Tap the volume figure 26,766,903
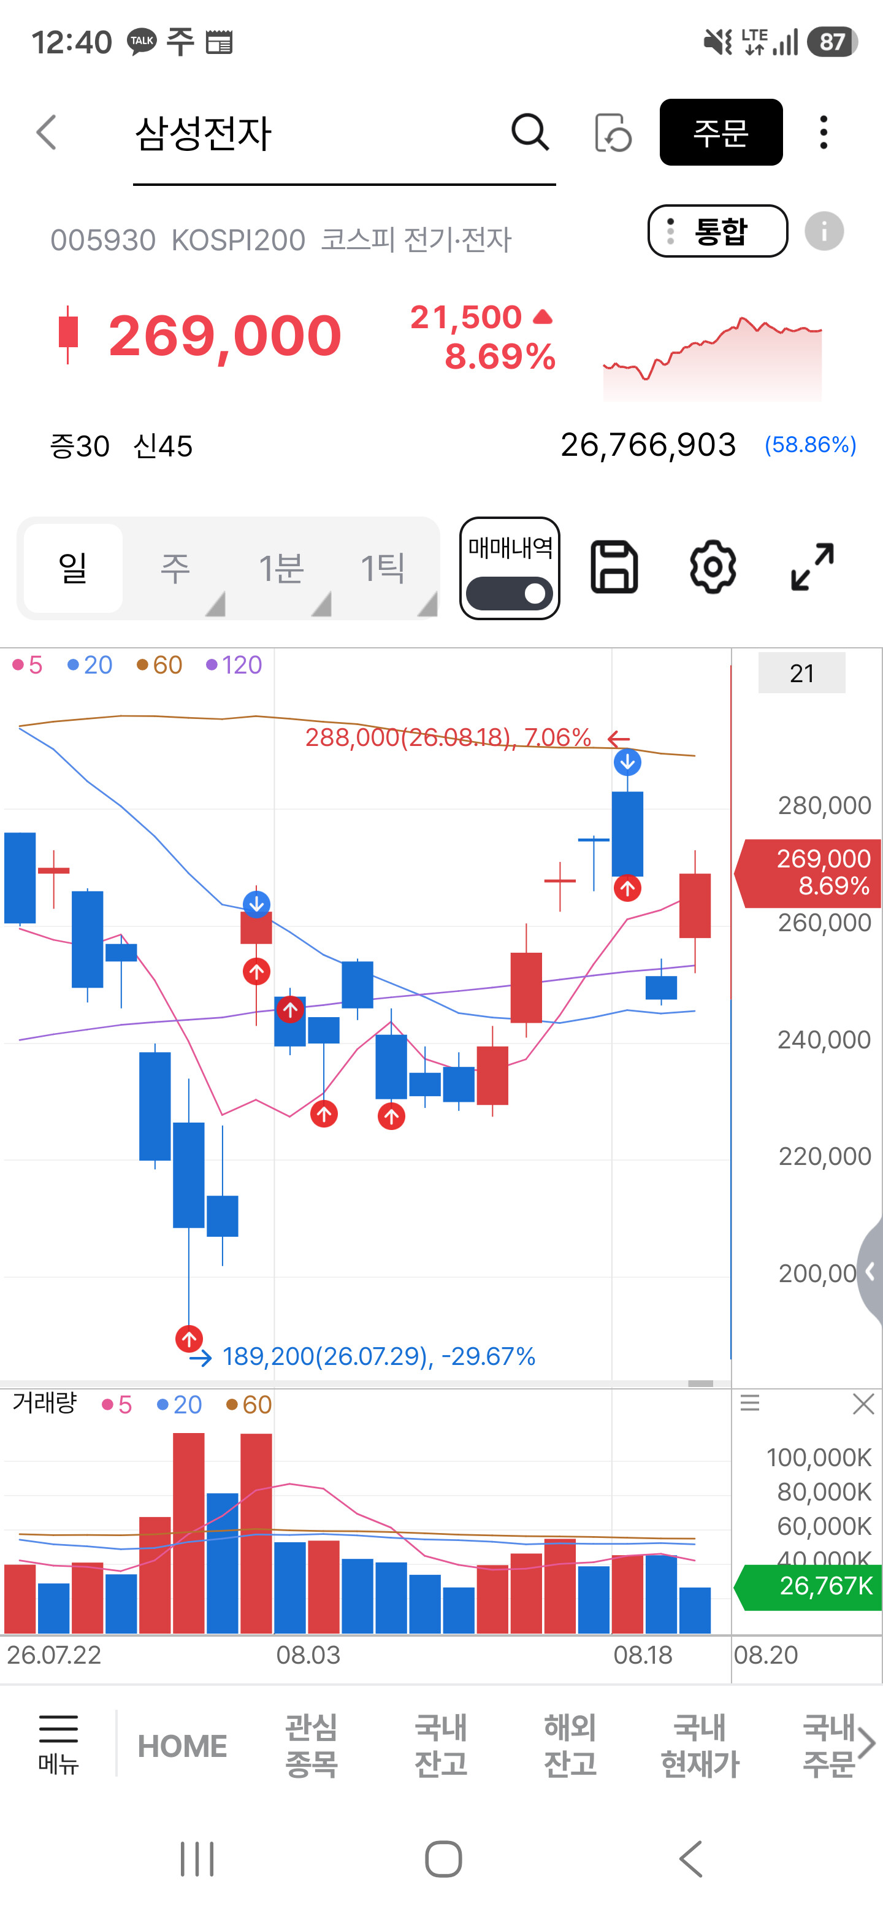Screen dimensions: 883x1914 648,445
